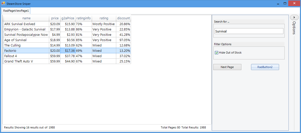Click the highlighted $17.36 g2aPrice cell

68,51
